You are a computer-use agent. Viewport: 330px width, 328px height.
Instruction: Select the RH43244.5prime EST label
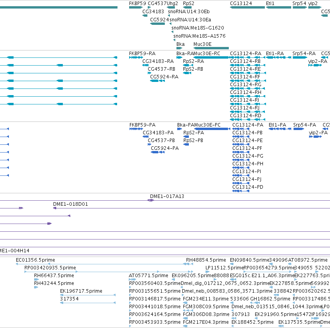coord(54,283)
